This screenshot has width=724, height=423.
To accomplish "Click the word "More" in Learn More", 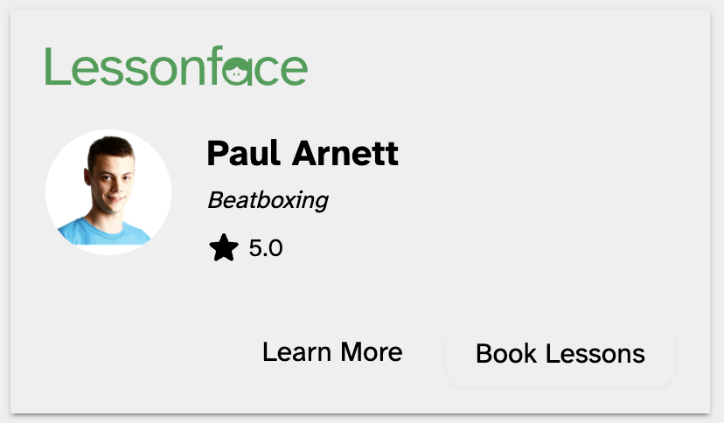I will [x=372, y=352].
